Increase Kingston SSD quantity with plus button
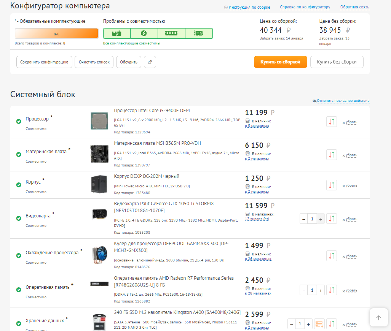Image resolution: width=391 pixels, height=331 pixels. (x=308, y=324)
